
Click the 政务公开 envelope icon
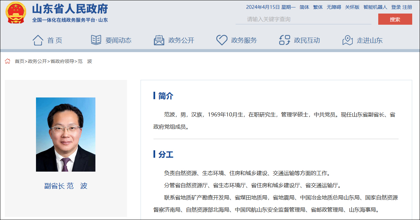click(x=159, y=40)
